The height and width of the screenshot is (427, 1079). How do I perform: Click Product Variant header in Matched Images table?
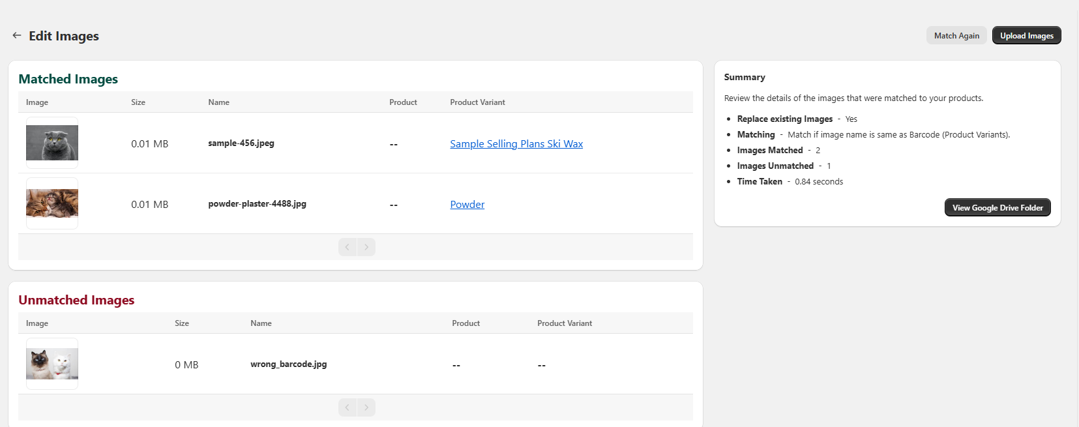pos(477,102)
